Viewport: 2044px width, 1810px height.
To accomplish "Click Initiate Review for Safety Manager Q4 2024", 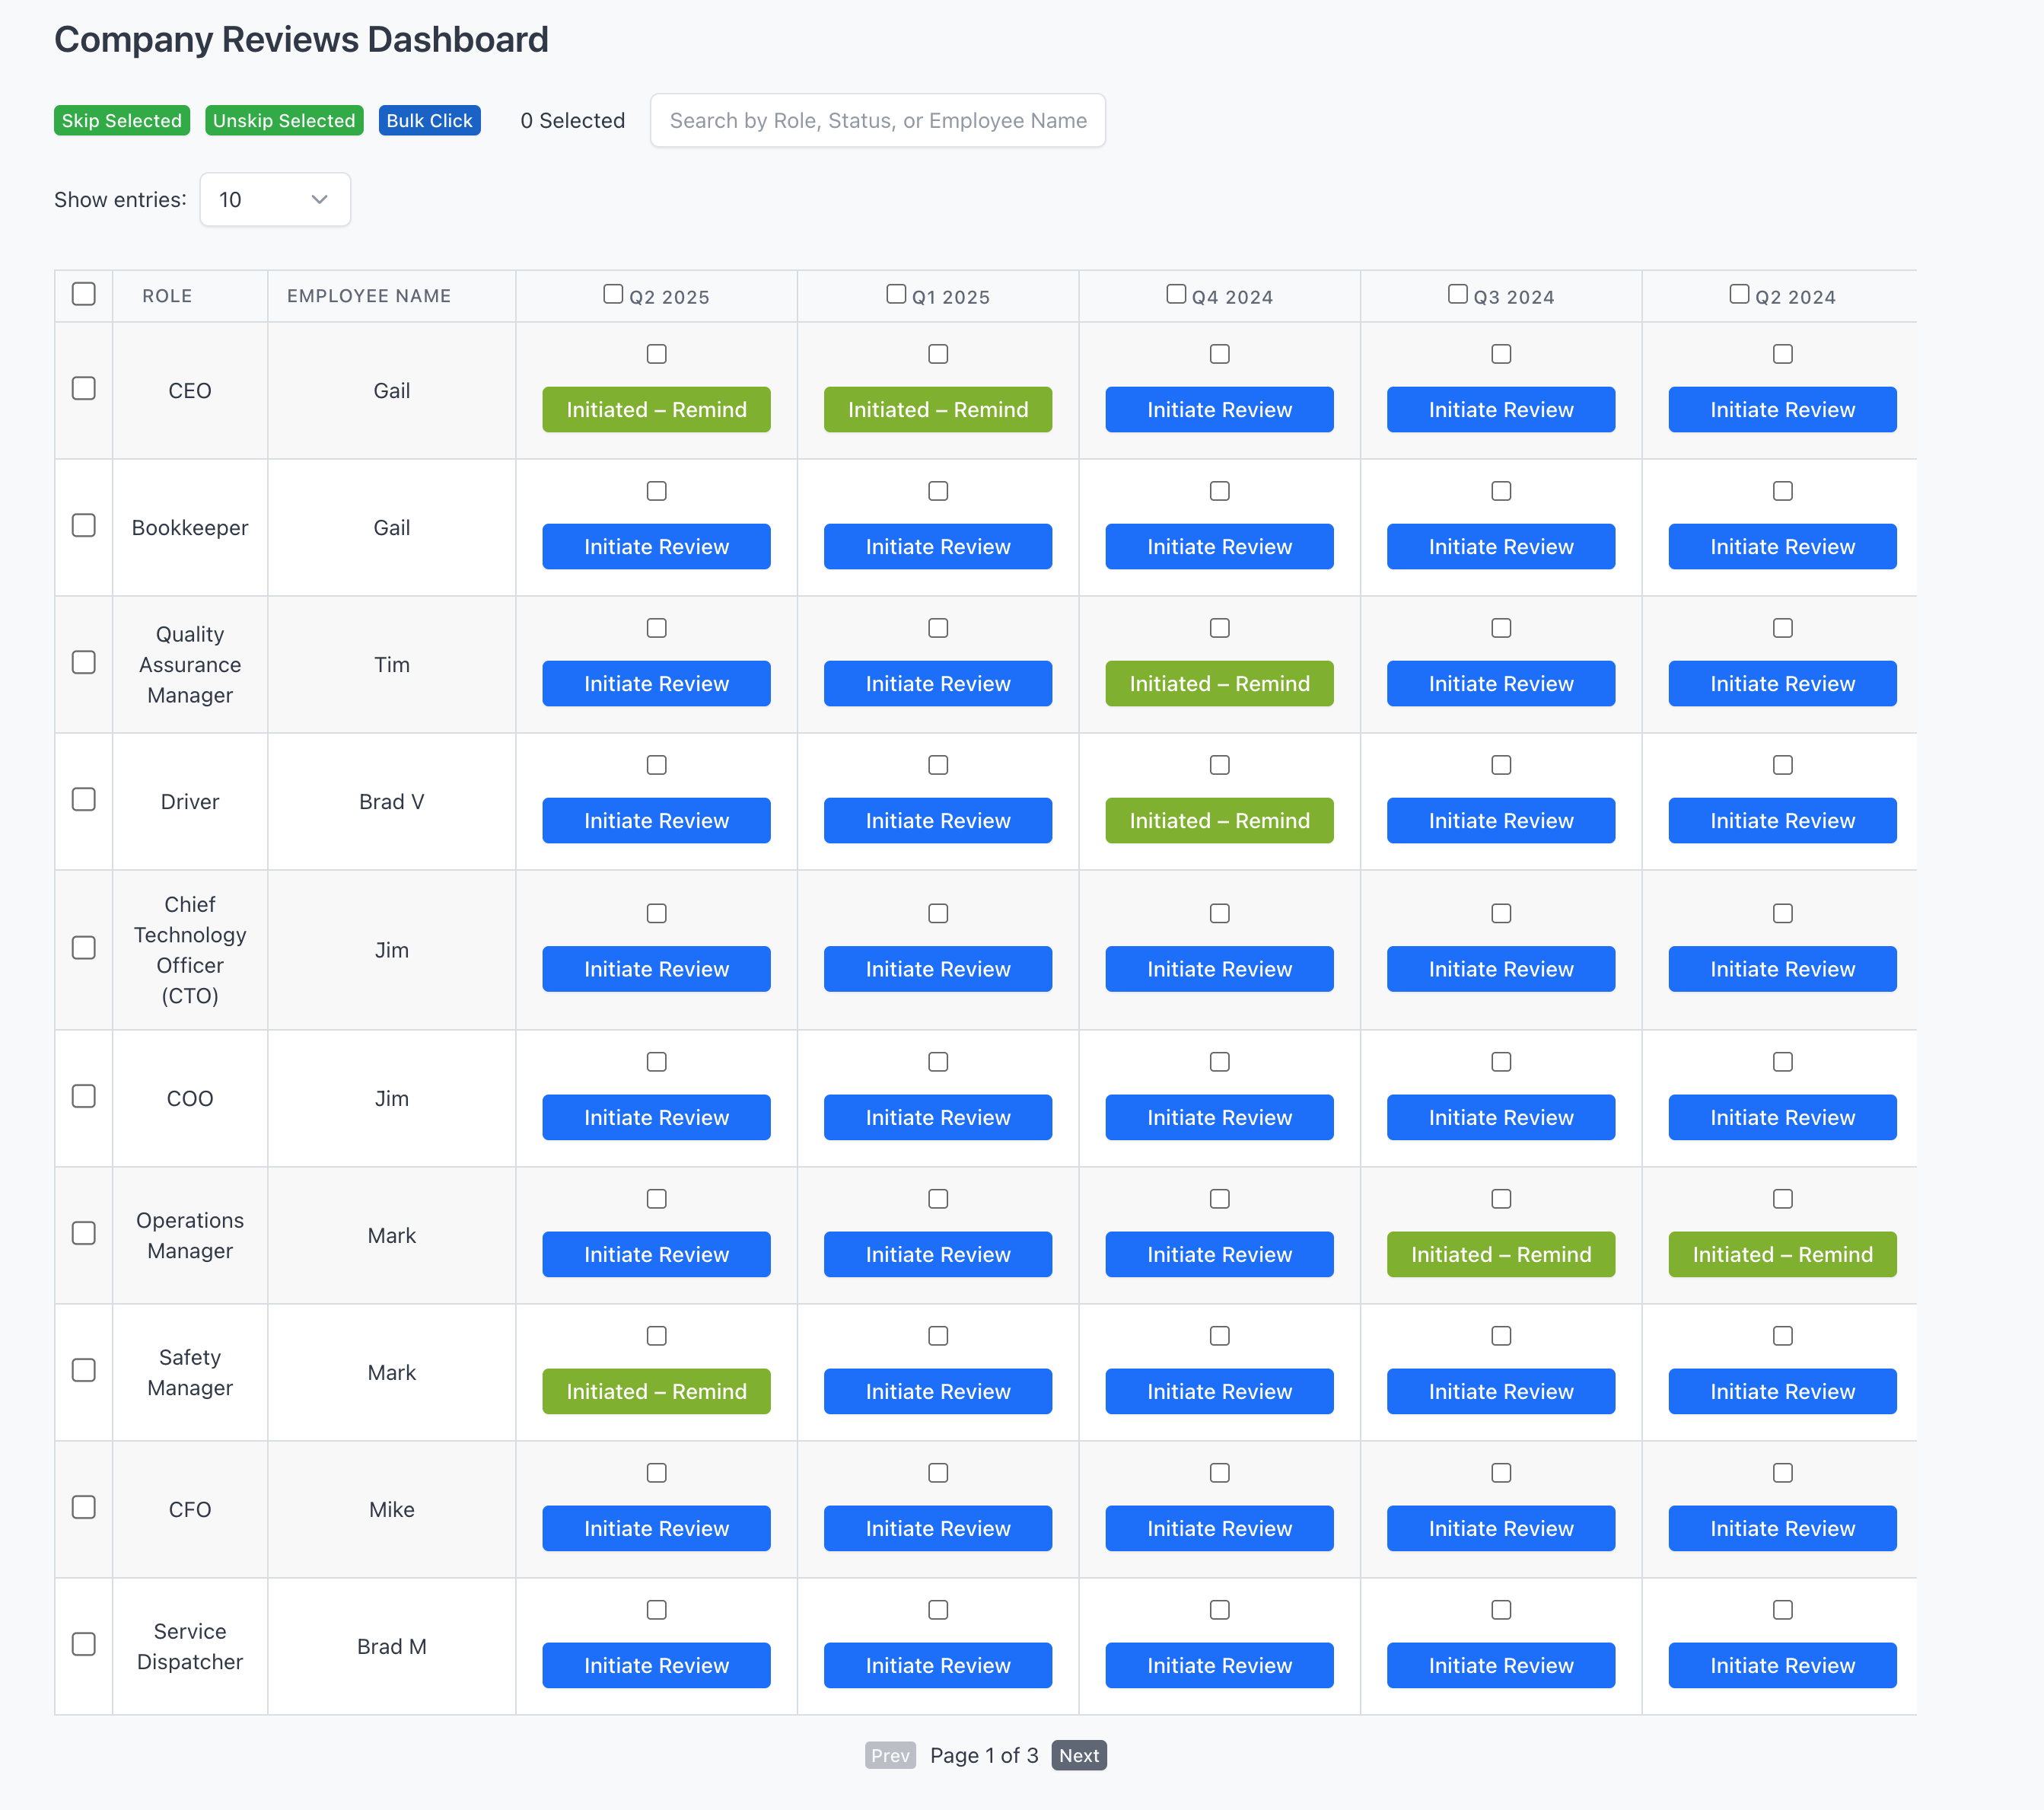I will pos(1219,1391).
